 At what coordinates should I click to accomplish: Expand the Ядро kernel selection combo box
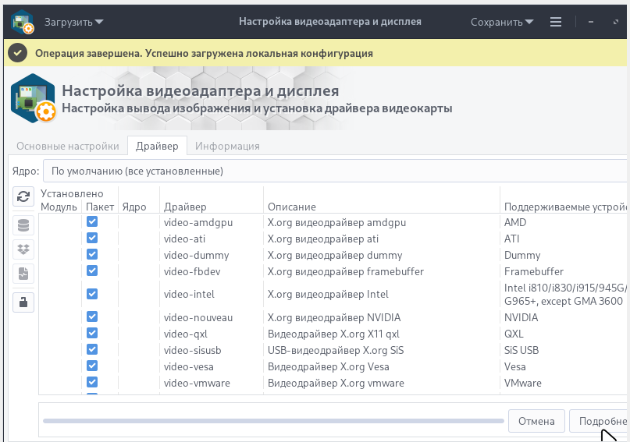coord(336,170)
